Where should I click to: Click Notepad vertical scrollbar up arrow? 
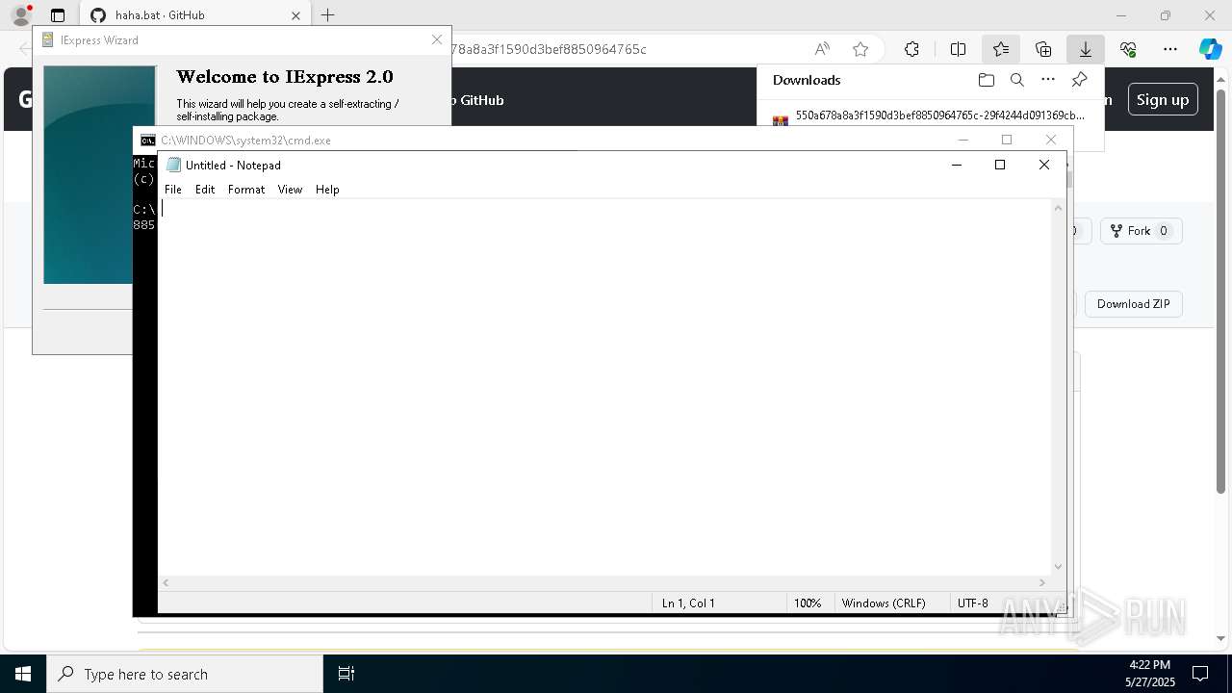point(1058,208)
